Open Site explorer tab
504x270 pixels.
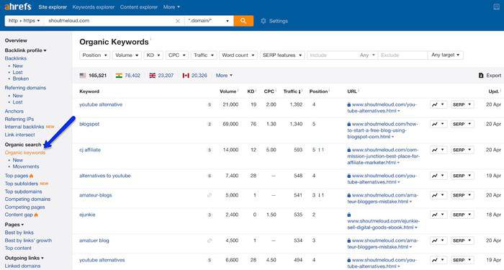tap(53, 6)
